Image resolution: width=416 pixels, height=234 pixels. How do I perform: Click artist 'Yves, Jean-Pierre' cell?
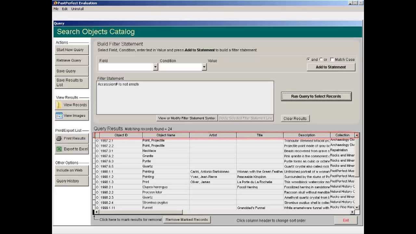[x=213, y=177]
